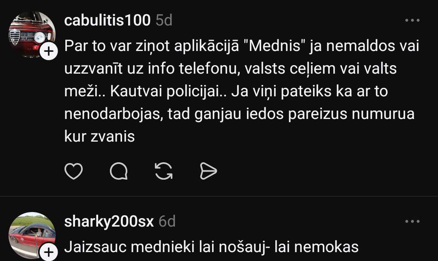Tap the sharky200sx red car avatar
The width and height of the screenshot is (438, 261).
[32, 236]
